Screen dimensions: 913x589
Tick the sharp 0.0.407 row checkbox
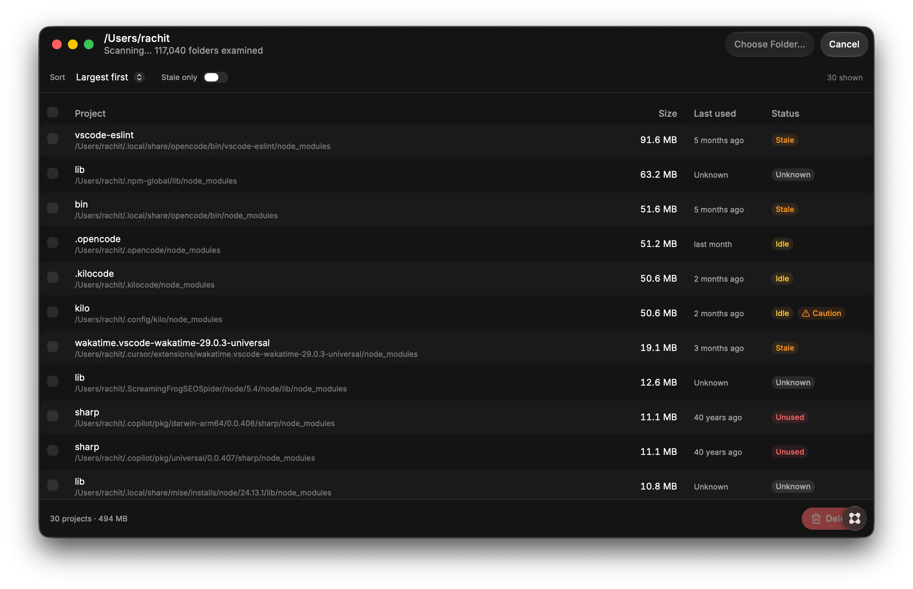click(x=53, y=450)
